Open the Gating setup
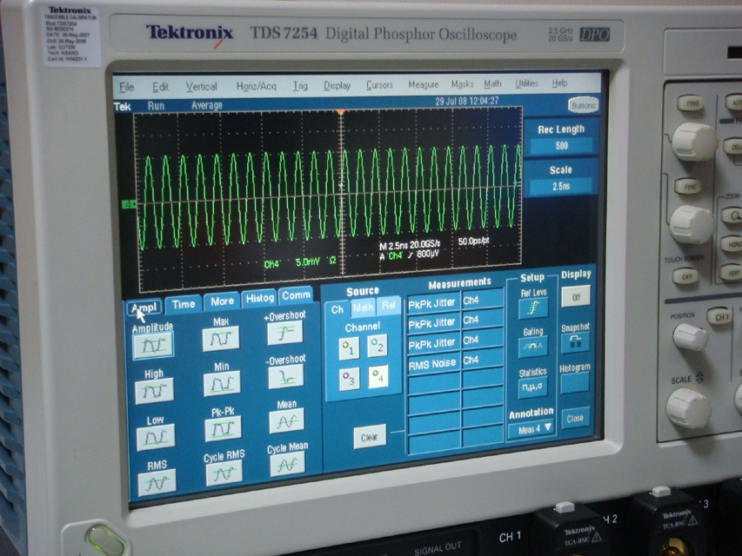The width and height of the screenshot is (742, 556). tap(533, 347)
